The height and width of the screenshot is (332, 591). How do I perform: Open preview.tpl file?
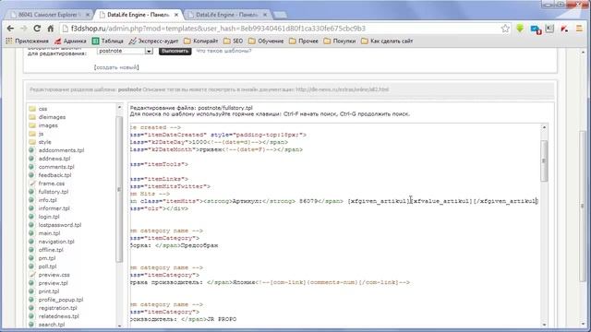coord(53,283)
